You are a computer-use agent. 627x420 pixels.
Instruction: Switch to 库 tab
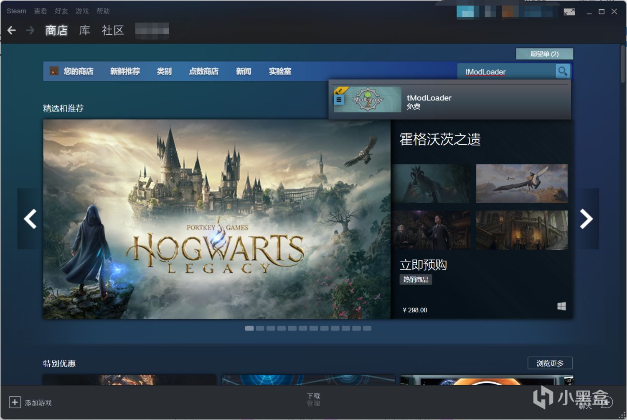[x=85, y=30]
